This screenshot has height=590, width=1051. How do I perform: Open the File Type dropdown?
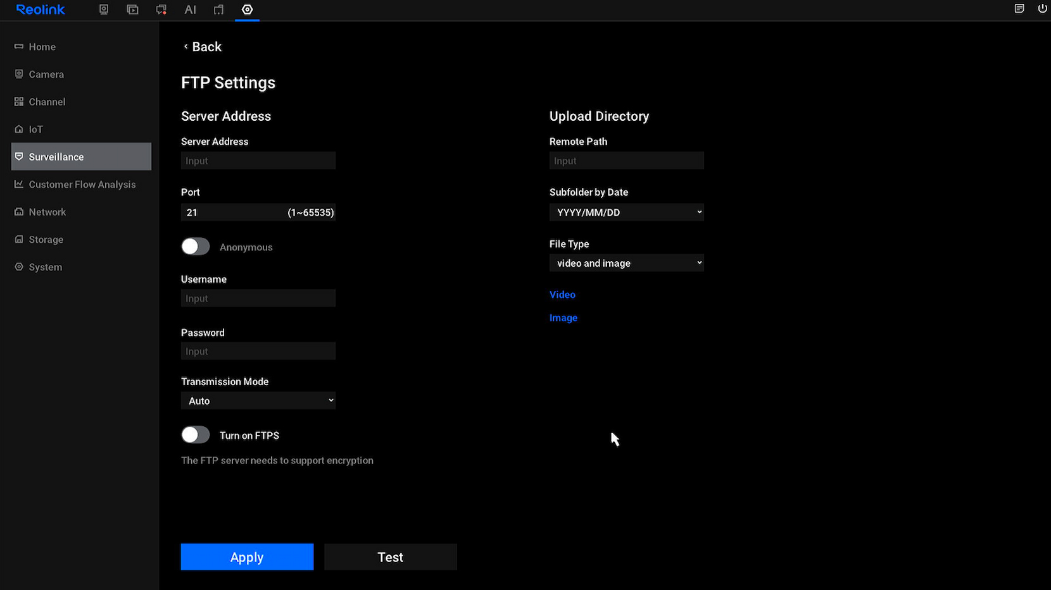pos(627,263)
